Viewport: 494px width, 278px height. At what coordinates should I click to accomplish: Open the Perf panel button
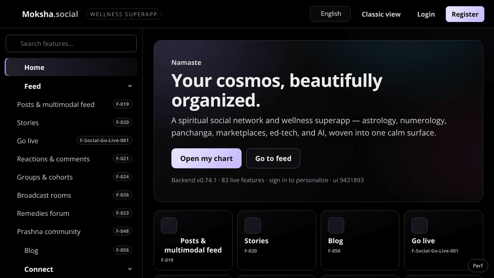click(478, 266)
